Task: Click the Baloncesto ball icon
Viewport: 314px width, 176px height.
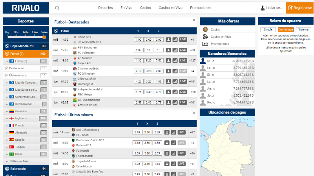Action: pyautogui.click(x=7, y=169)
